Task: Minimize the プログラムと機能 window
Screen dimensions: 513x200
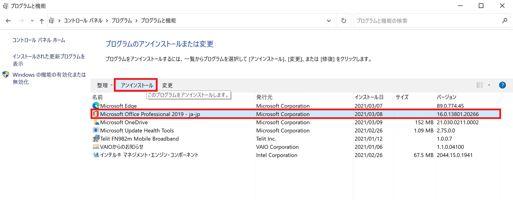Action: pos(460,6)
